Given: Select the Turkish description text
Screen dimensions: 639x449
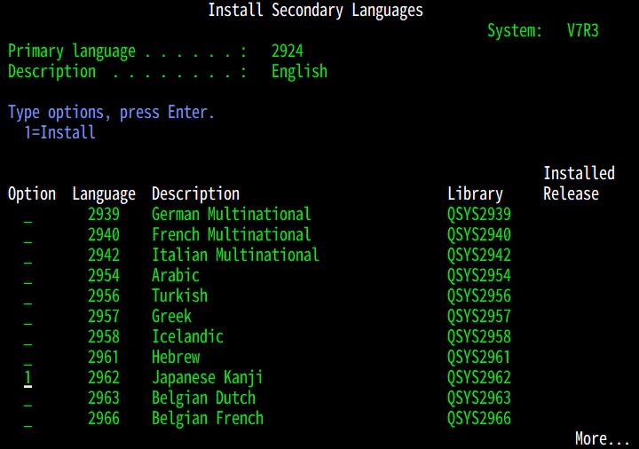Looking at the screenshot, I should (179, 295).
